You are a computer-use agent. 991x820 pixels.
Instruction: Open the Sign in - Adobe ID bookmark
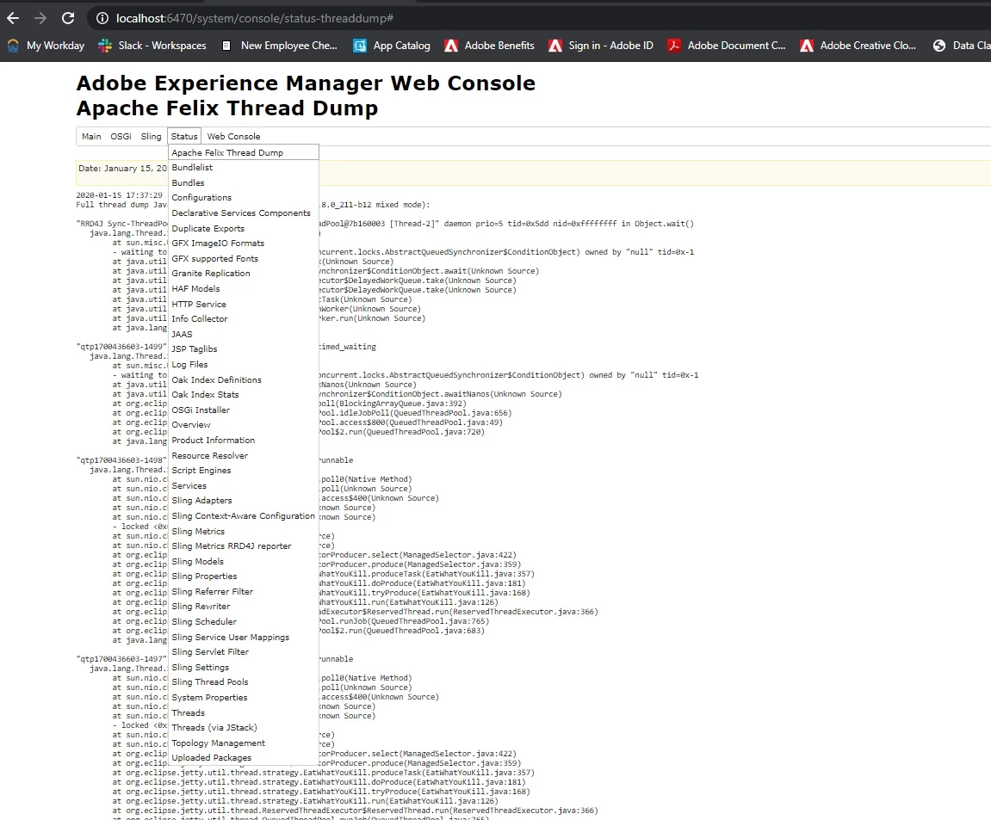(x=600, y=46)
